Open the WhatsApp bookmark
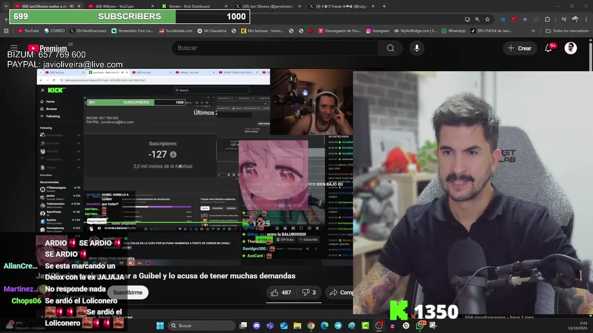593x333 pixels. click(x=454, y=31)
